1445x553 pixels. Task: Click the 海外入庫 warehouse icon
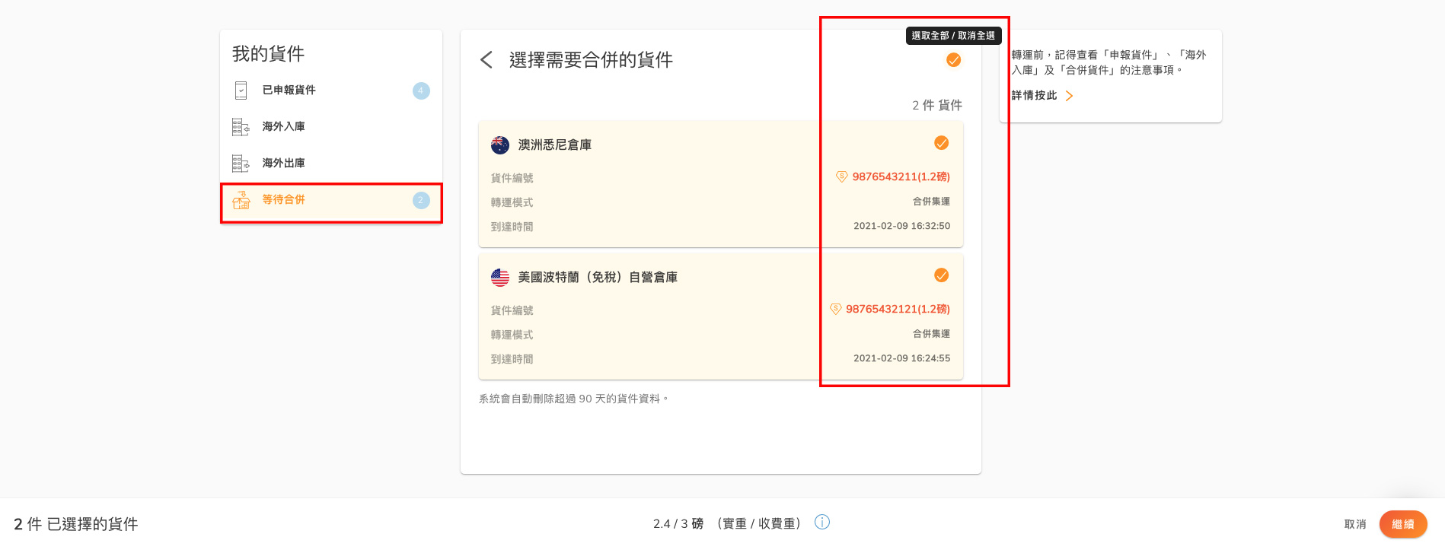[x=241, y=127]
